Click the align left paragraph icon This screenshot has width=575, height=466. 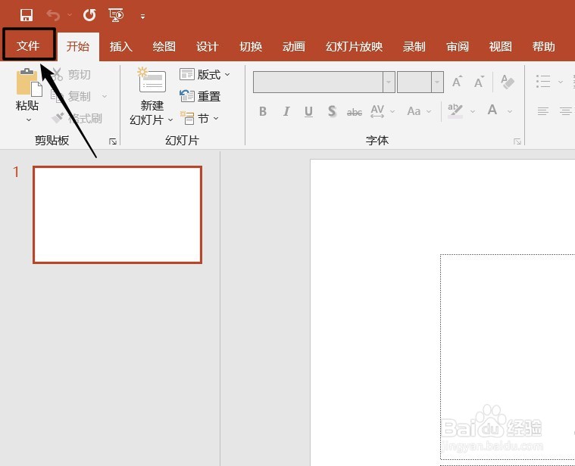click(543, 111)
